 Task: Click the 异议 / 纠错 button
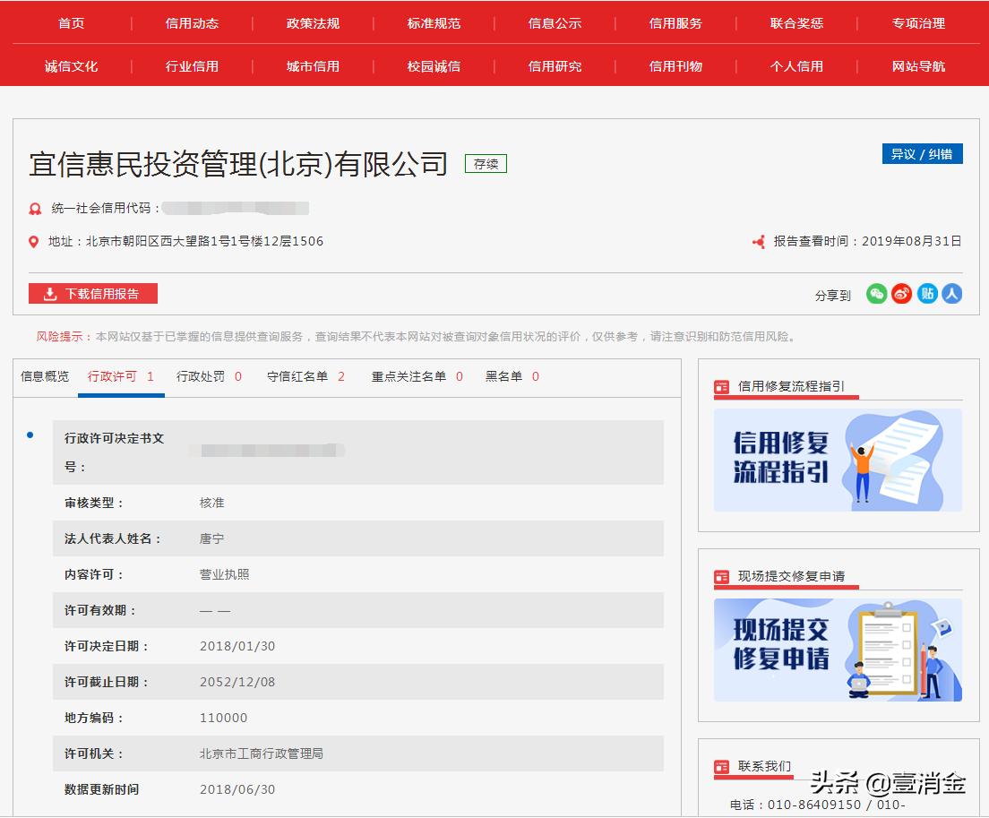pos(923,153)
